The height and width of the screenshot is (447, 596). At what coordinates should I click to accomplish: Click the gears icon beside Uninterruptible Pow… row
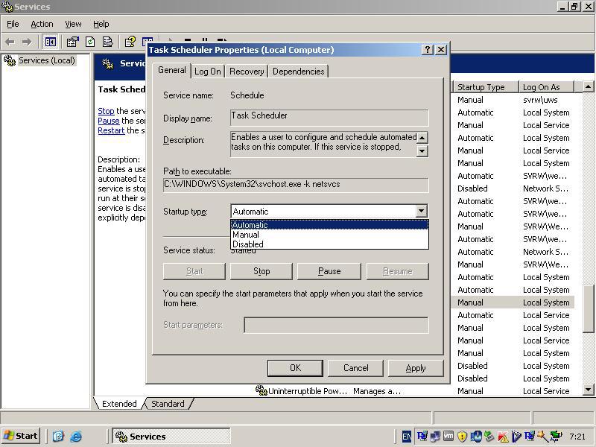261,390
